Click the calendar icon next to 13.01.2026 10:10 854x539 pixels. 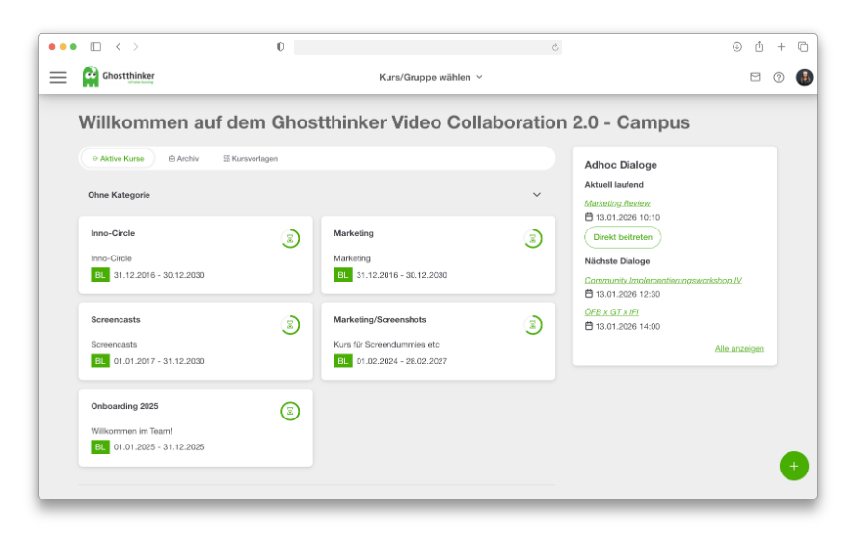tap(588, 217)
